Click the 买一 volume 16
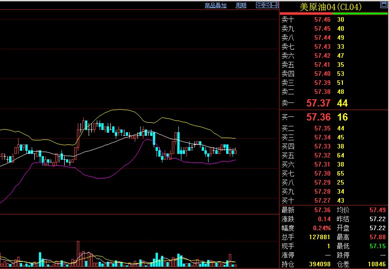Viewport: 389px width, 269px height. 342,117
